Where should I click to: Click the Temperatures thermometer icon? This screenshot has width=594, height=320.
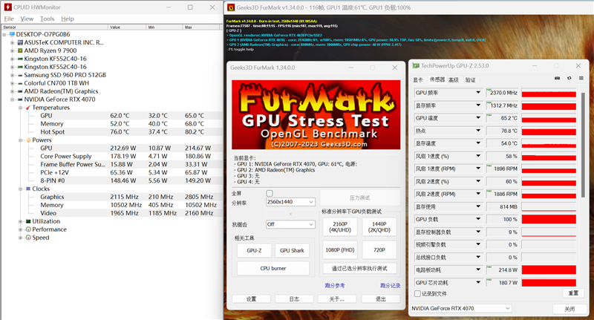pos(27,108)
